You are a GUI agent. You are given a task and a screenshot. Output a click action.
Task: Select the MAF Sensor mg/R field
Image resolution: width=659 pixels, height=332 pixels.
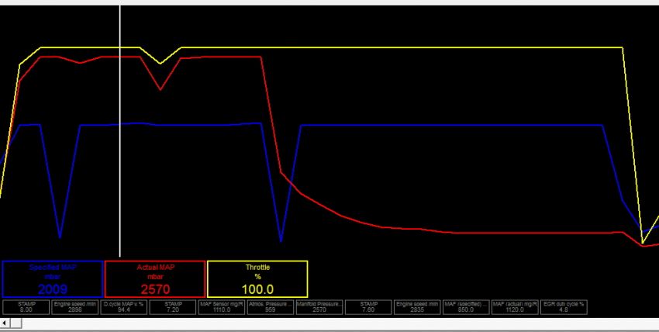pyautogui.click(x=222, y=306)
